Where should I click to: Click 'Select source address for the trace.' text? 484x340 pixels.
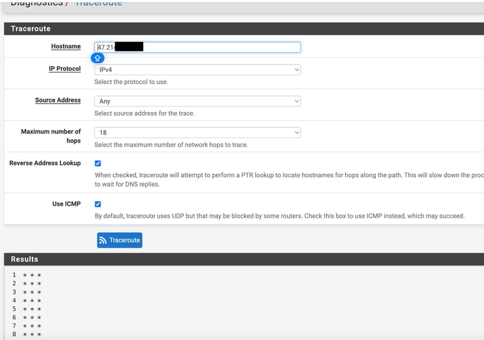pyautogui.click(x=145, y=113)
